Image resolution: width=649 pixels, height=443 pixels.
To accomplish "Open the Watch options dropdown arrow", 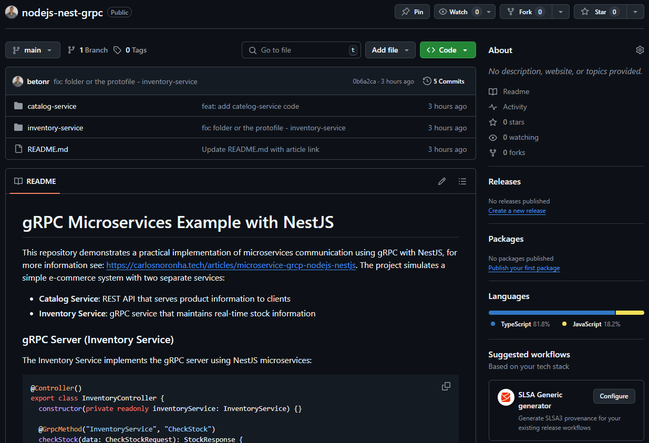I will click(x=489, y=12).
